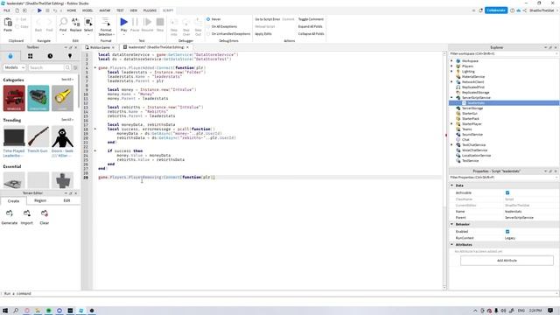560x315 pixels.
Task: Click the Pause test button
Action: [x=135, y=22]
